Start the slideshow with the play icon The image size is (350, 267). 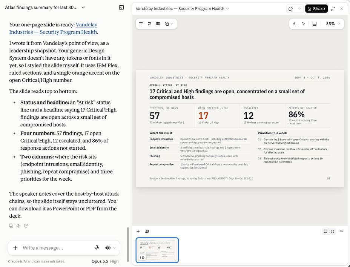click(303, 24)
